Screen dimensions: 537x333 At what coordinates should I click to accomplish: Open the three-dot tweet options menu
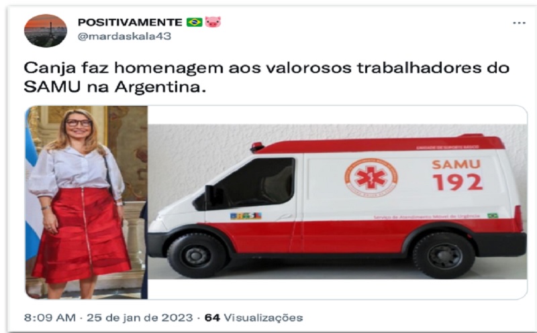pos(519,23)
